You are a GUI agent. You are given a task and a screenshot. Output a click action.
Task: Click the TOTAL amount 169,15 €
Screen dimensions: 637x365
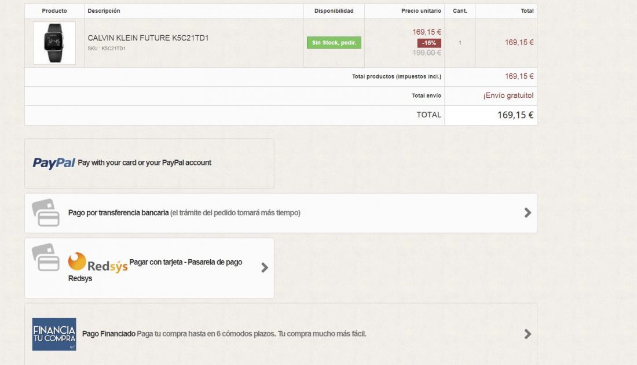click(x=515, y=115)
